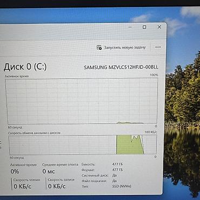Viewport: 200px width, 200px height.
Task: Minimize the Task Manager window
Action: (x=130, y=28)
